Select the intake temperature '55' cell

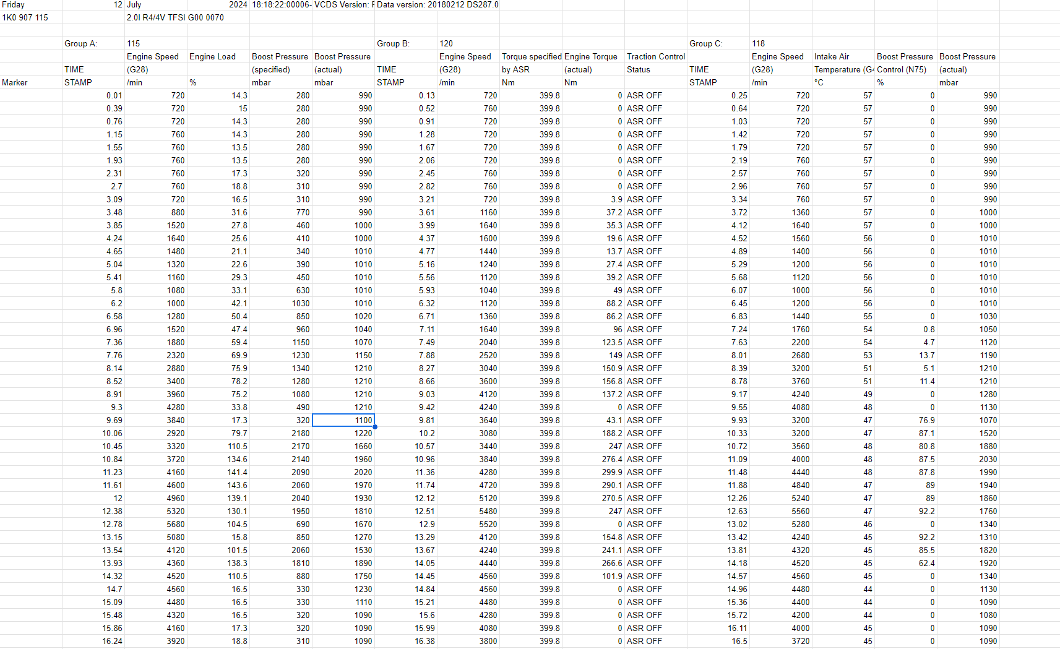tap(843, 316)
